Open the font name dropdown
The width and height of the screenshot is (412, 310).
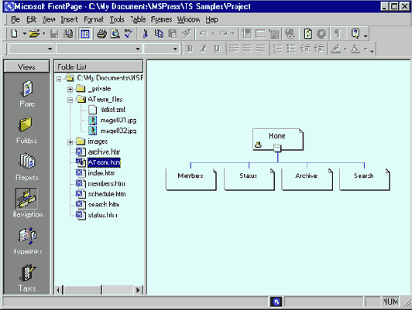(137, 49)
